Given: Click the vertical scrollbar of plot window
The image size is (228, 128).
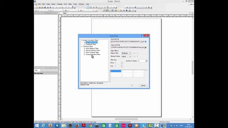Looking at the screenshot, I should 192,68.
